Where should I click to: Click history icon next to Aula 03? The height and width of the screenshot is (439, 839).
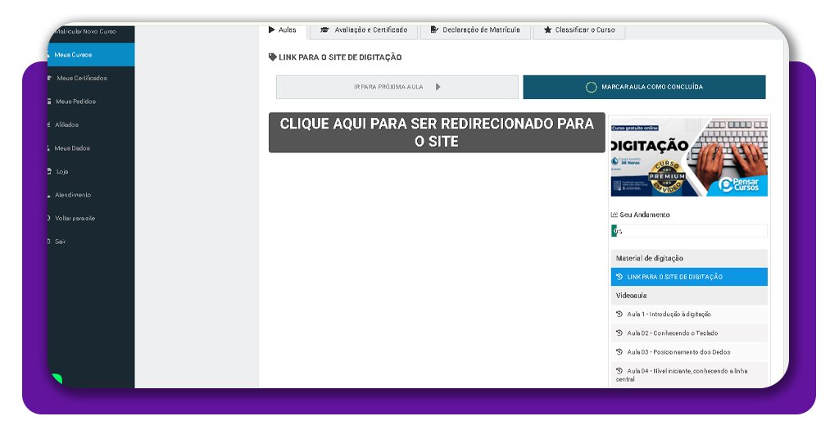619,351
